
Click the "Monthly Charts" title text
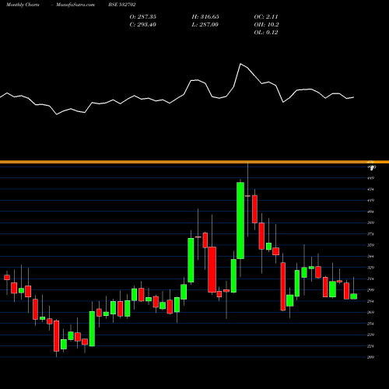[23, 5]
